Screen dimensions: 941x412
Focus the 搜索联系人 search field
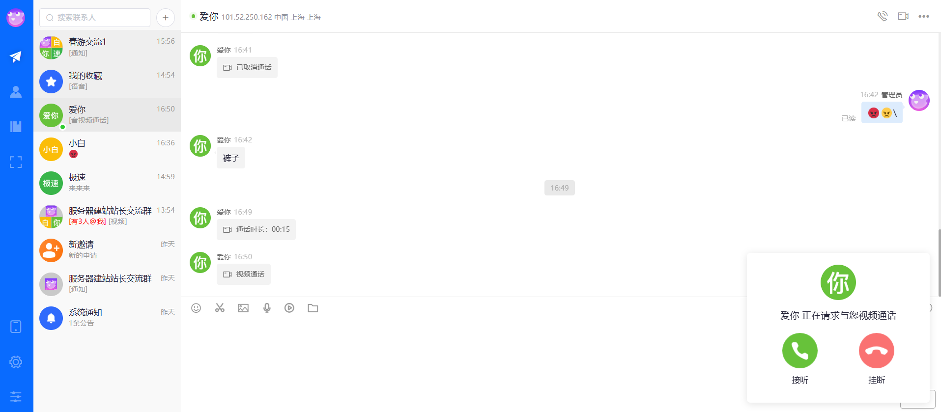(95, 18)
